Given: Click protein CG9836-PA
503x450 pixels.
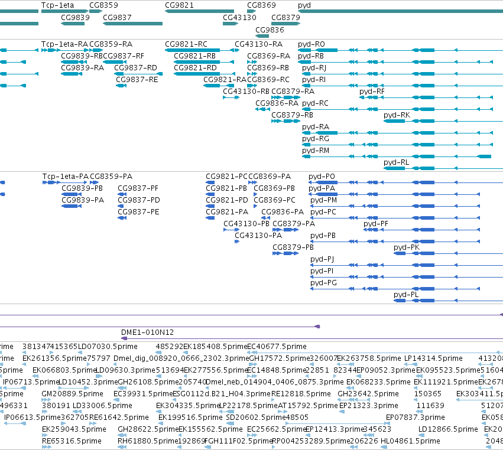Looking at the screenshot, I should [283, 212].
